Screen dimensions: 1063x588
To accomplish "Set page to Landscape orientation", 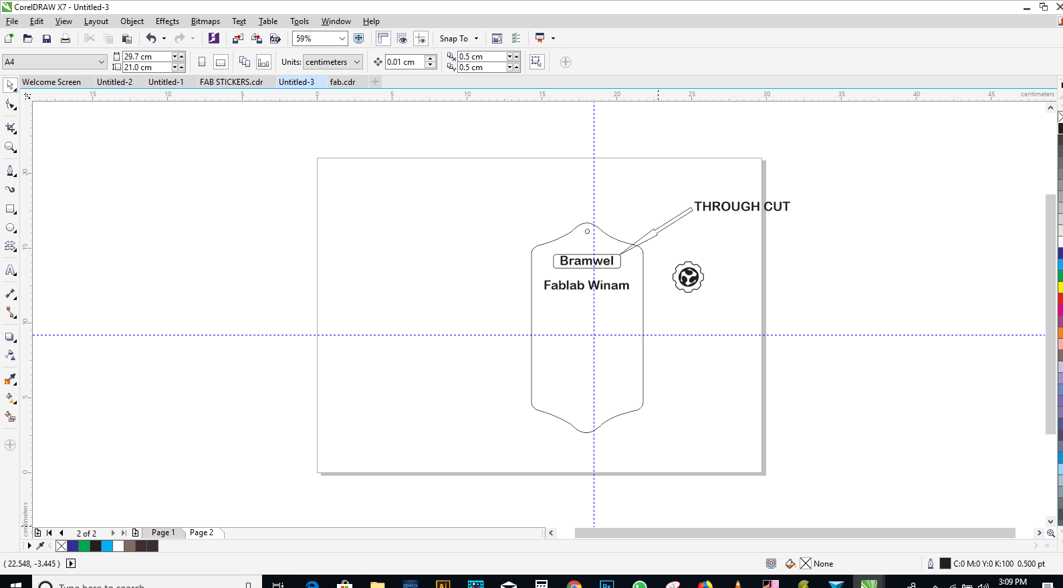I will point(221,62).
